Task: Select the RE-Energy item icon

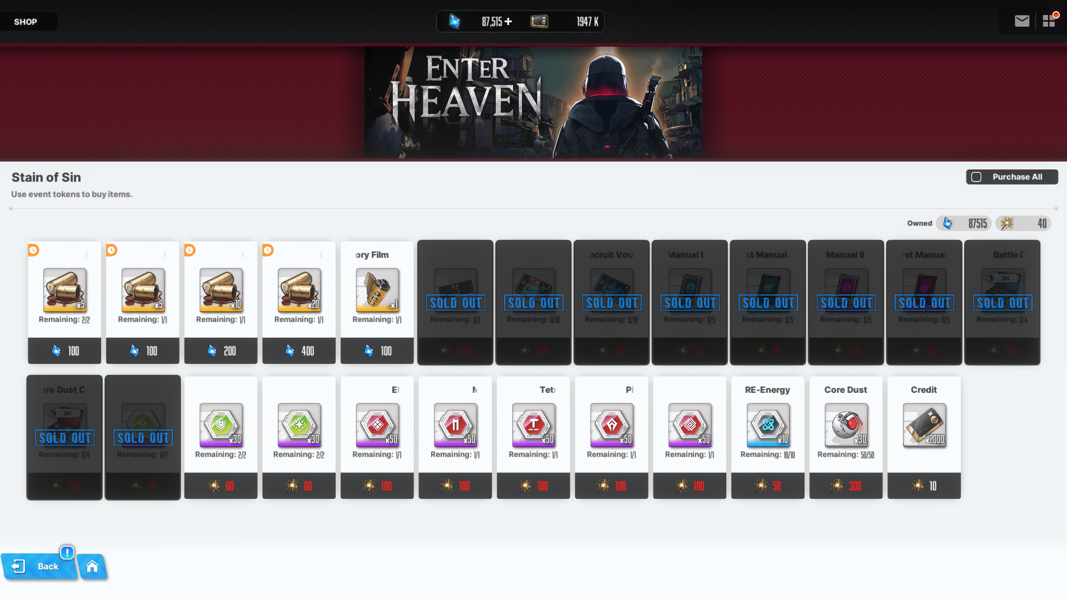Action: (x=767, y=425)
